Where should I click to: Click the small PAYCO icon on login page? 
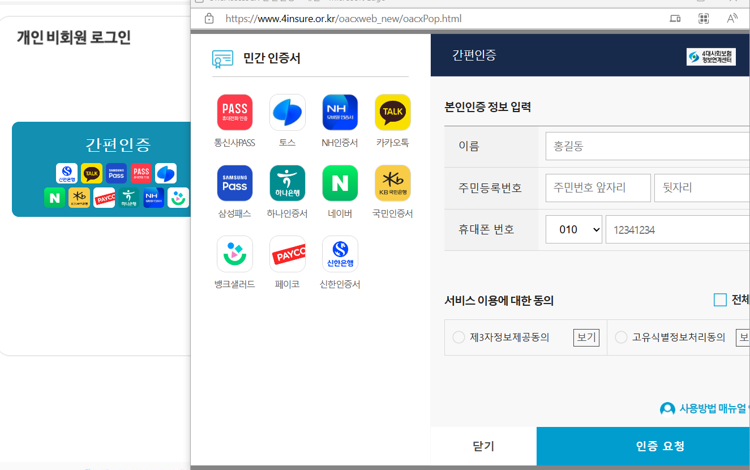(104, 198)
